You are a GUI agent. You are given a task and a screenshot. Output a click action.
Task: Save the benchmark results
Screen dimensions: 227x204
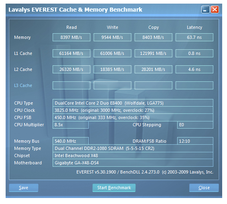coord(23,188)
